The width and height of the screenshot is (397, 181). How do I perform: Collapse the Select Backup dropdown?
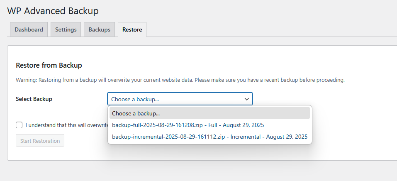point(180,99)
